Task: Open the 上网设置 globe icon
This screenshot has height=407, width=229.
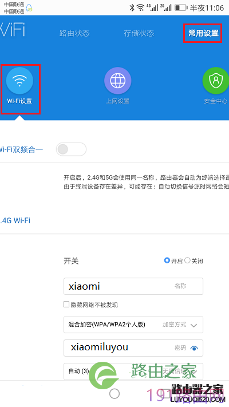Action: [x=117, y=81]
